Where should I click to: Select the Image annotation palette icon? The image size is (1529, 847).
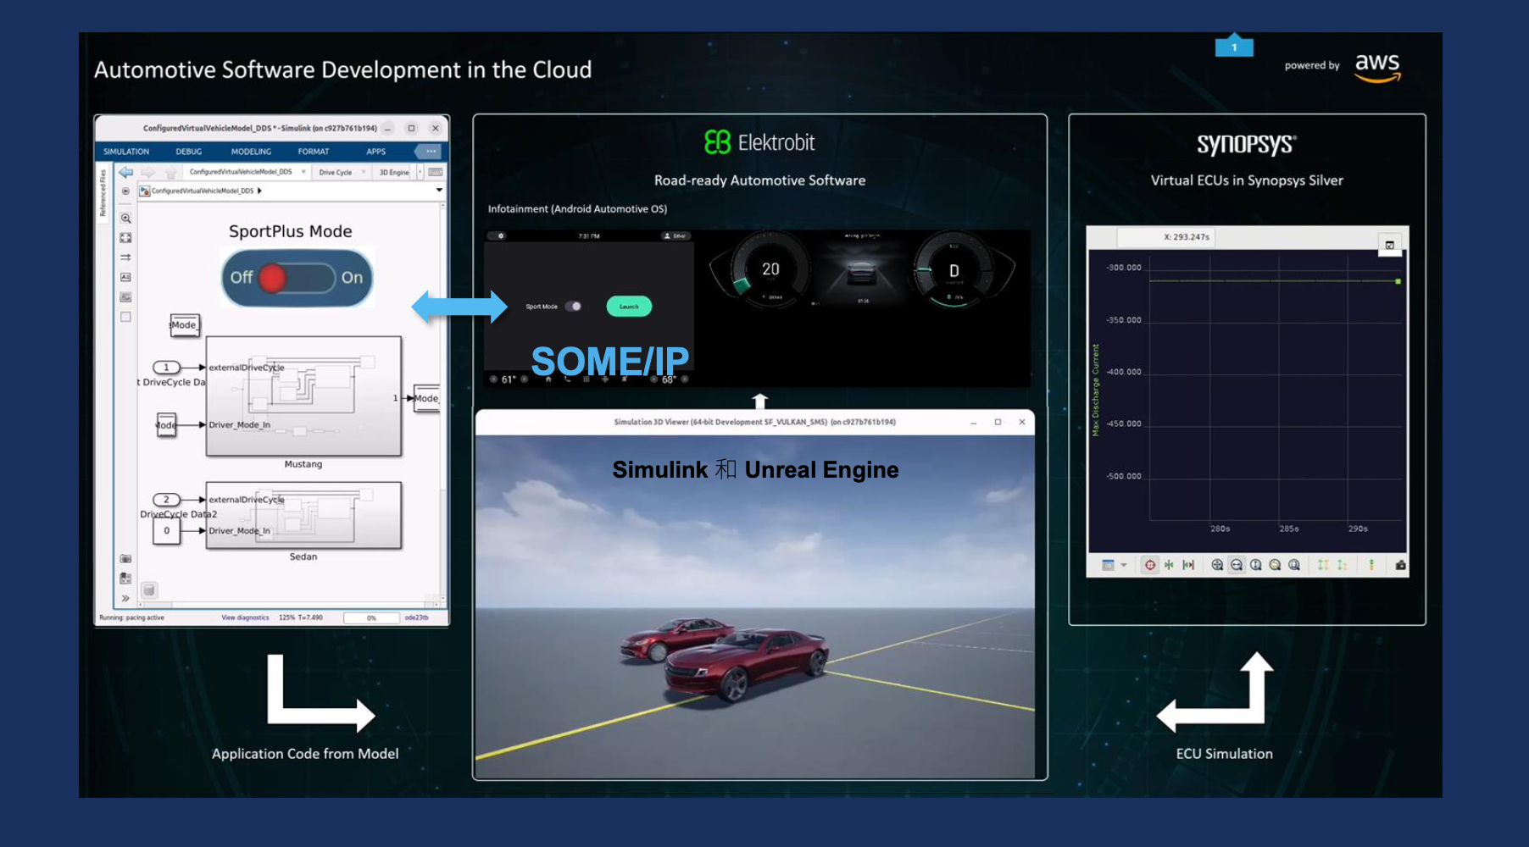(x=125, y=297)
